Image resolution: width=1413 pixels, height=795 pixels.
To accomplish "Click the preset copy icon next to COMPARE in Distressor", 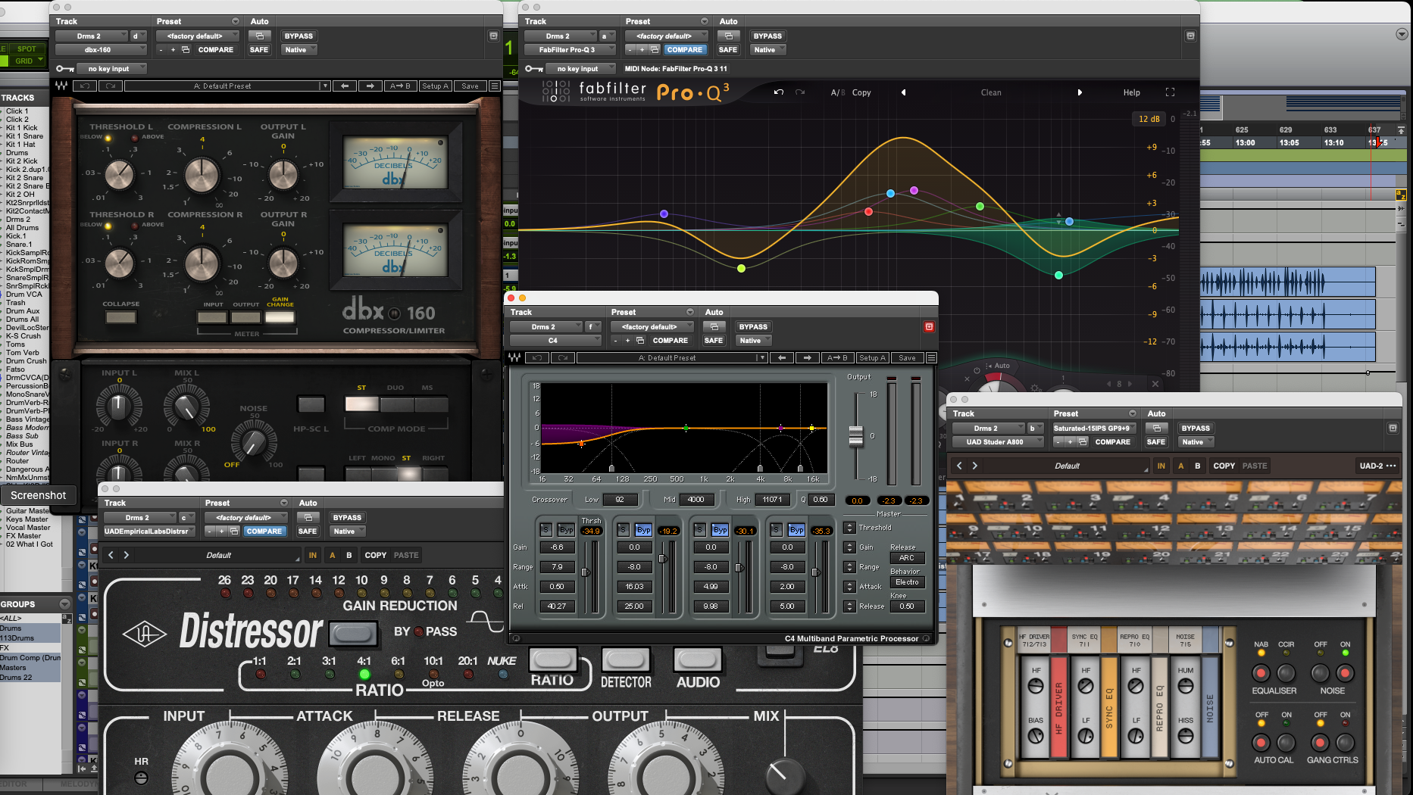I will [234, 532].
